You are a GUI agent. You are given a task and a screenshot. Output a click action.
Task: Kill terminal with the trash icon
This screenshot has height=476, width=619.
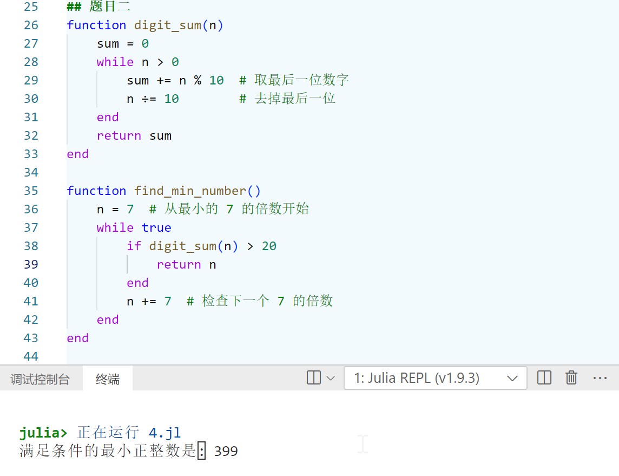571,377
